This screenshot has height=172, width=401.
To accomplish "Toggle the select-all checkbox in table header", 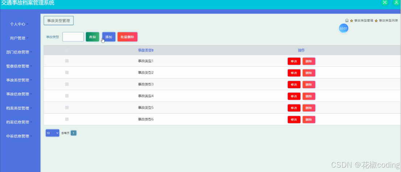I will pos(67,50).
